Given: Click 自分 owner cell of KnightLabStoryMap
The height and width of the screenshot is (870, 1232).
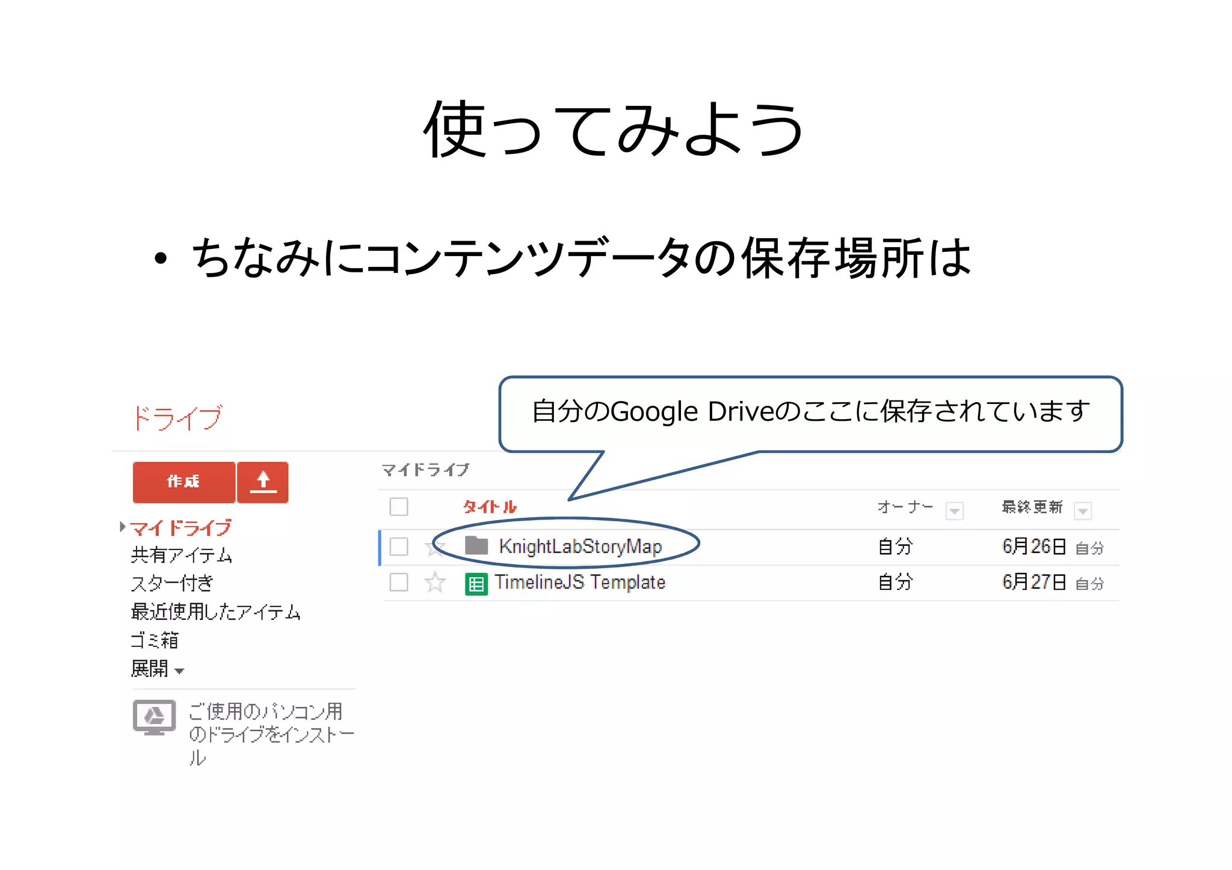Looking at the screenshot, I should point(895,547).
